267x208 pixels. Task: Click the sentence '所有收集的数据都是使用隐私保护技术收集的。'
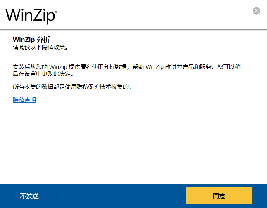72,87
